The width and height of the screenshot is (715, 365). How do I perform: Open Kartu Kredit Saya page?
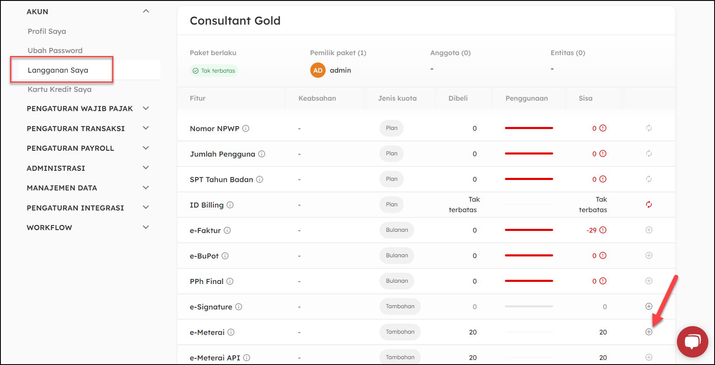(x=59, y=89)
